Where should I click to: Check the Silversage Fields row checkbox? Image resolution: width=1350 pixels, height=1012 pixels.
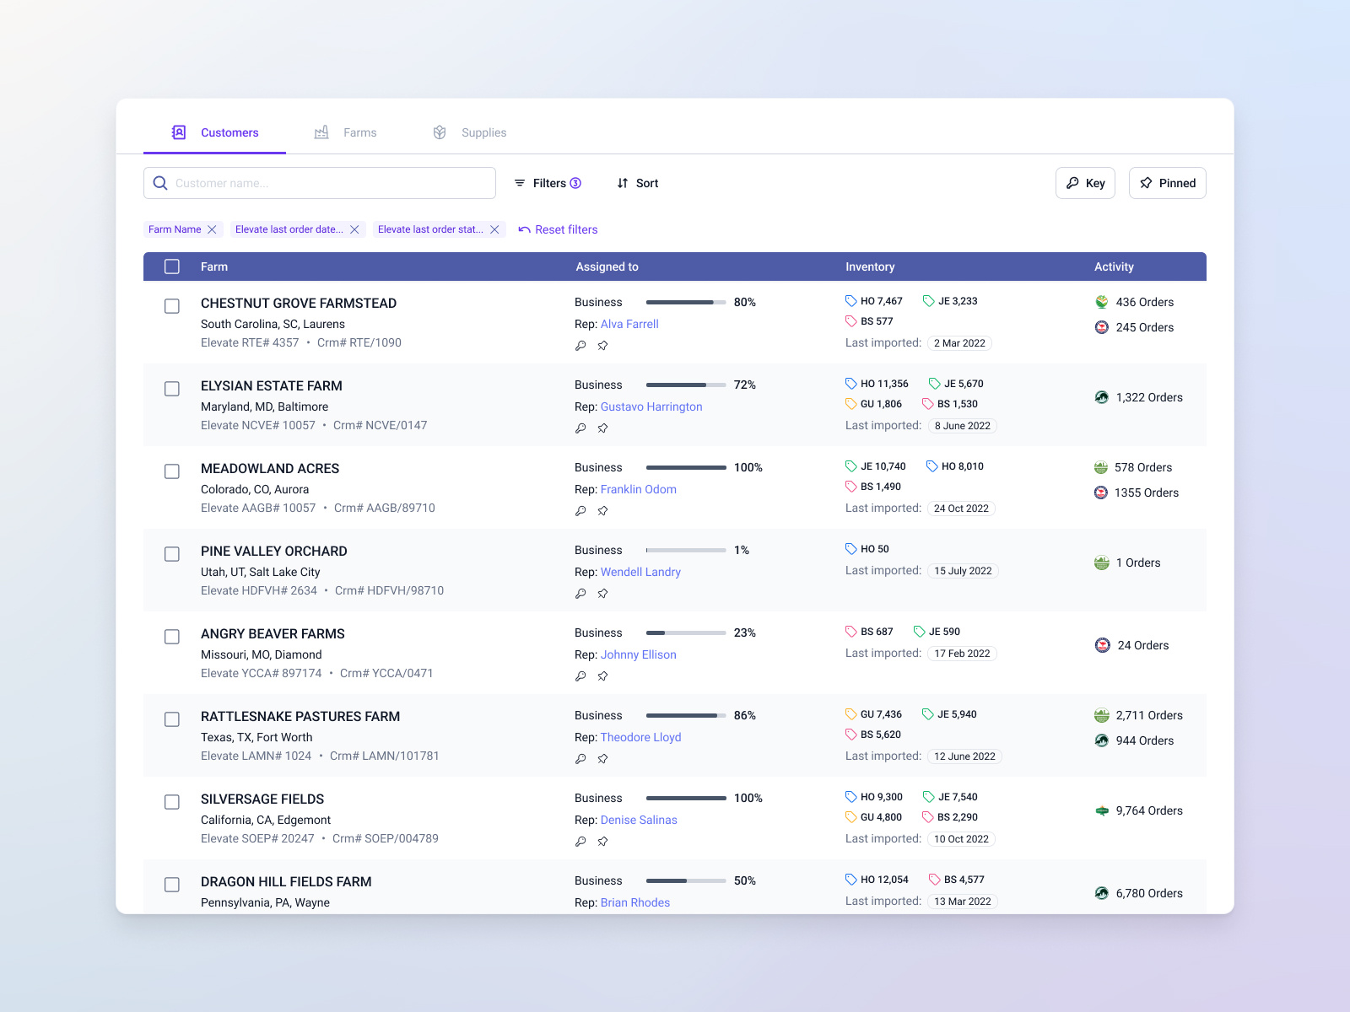(172, 802)
